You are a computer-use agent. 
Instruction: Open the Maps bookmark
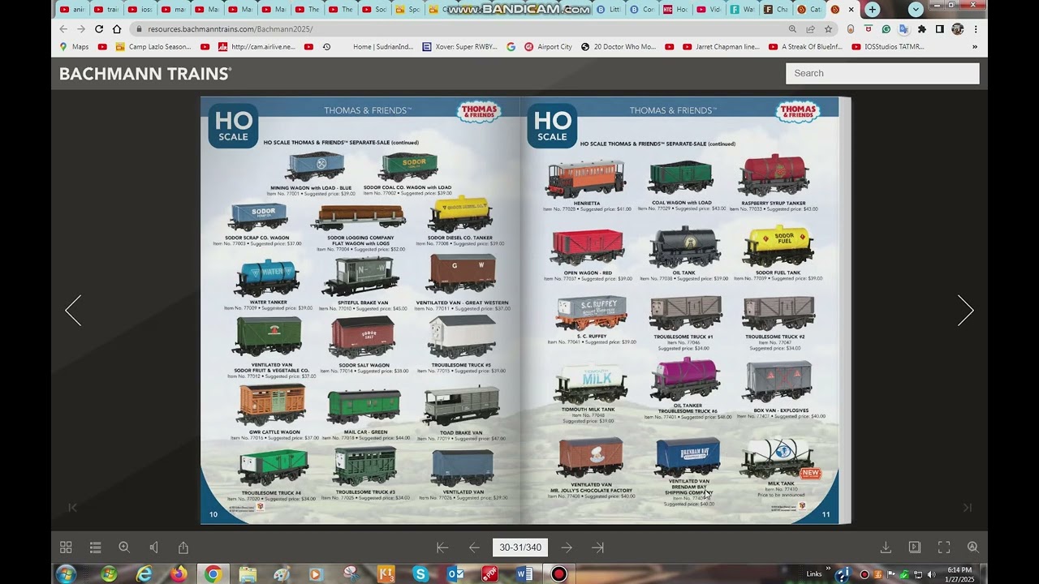74,47
